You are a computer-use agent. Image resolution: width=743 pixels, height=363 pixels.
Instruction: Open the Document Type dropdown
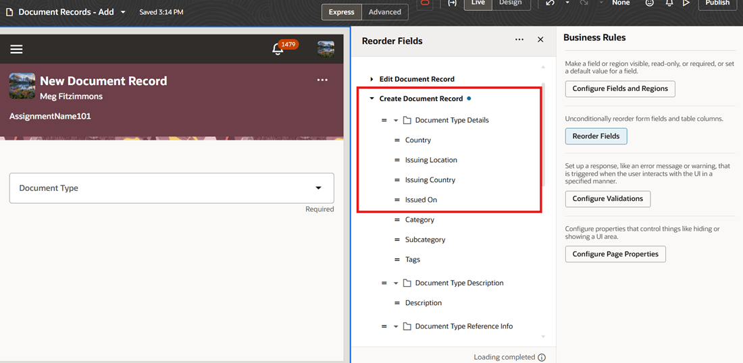172,188
